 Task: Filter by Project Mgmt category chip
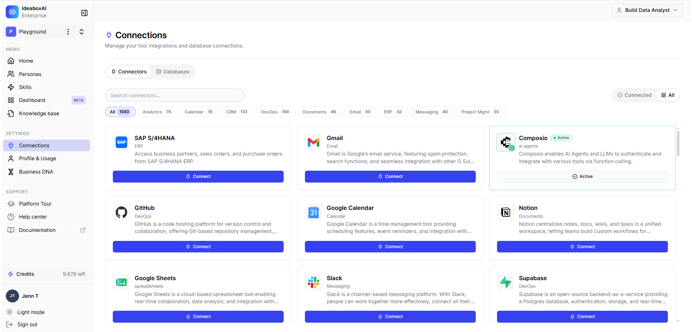click(x=481, y=112)
